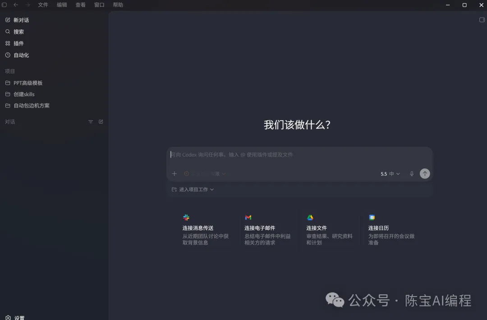
Task: Toggle the sidebar panel icon at top-left
Action: pyautogui.click(x=5, y=5)
